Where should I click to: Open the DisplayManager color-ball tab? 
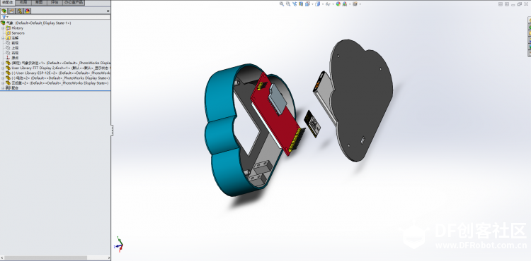pos(27,11)
